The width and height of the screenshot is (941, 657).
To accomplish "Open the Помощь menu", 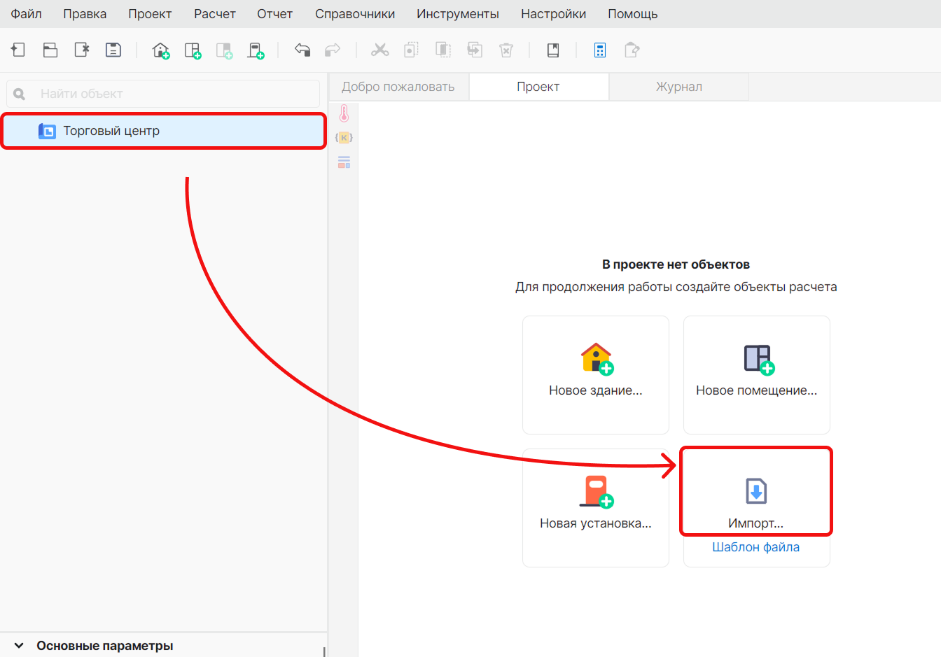I will (633, 14).
